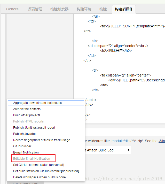Open the 构建 tab
This screenshot has width=165, height=184.
(103, 9)
